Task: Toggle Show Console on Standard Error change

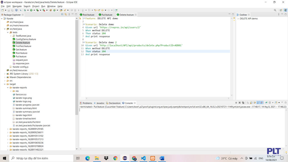Action: coord(262,103)
